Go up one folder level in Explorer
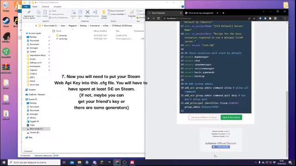 [36, 26]
